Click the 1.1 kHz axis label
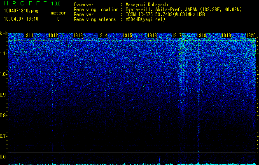 coord(4,54)
